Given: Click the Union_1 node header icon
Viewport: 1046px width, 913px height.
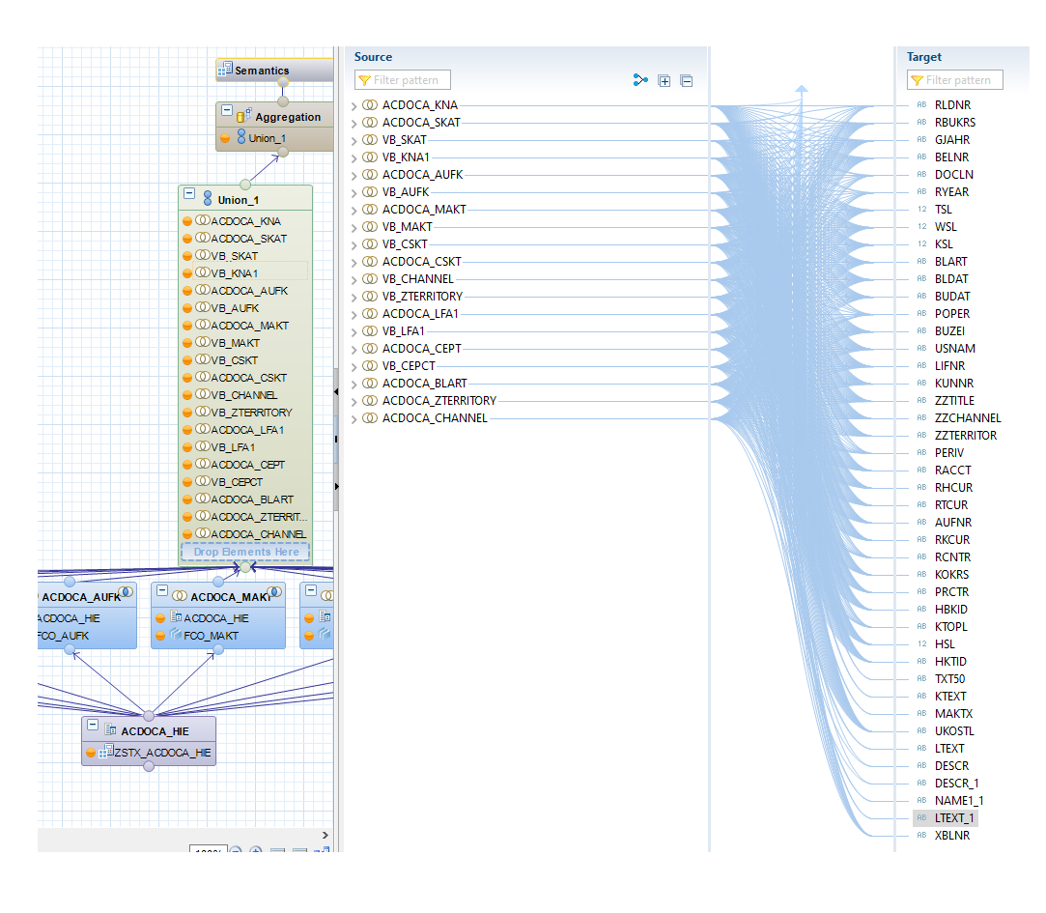Looking at the screenshot, I should (x=207, y=199).
